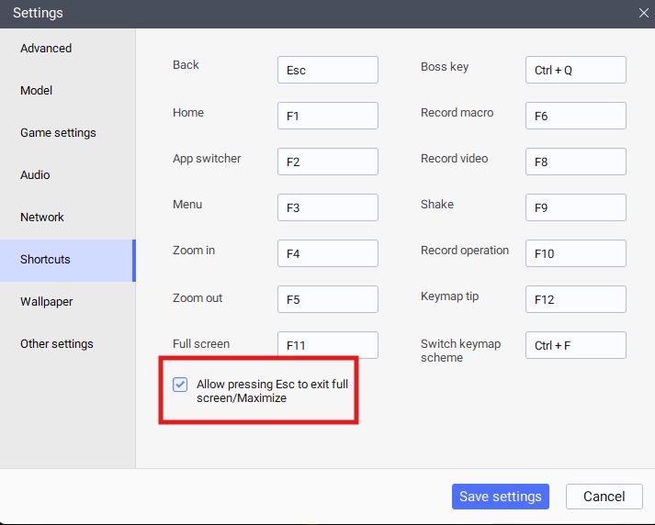Click the Settings window title text

click(38, 13)
